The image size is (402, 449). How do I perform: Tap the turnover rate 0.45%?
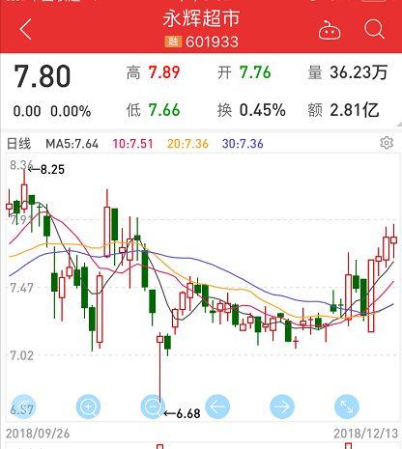click(263, 110)
